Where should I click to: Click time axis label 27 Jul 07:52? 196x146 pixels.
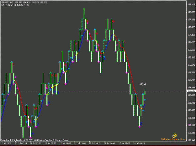tap(36, 143)
